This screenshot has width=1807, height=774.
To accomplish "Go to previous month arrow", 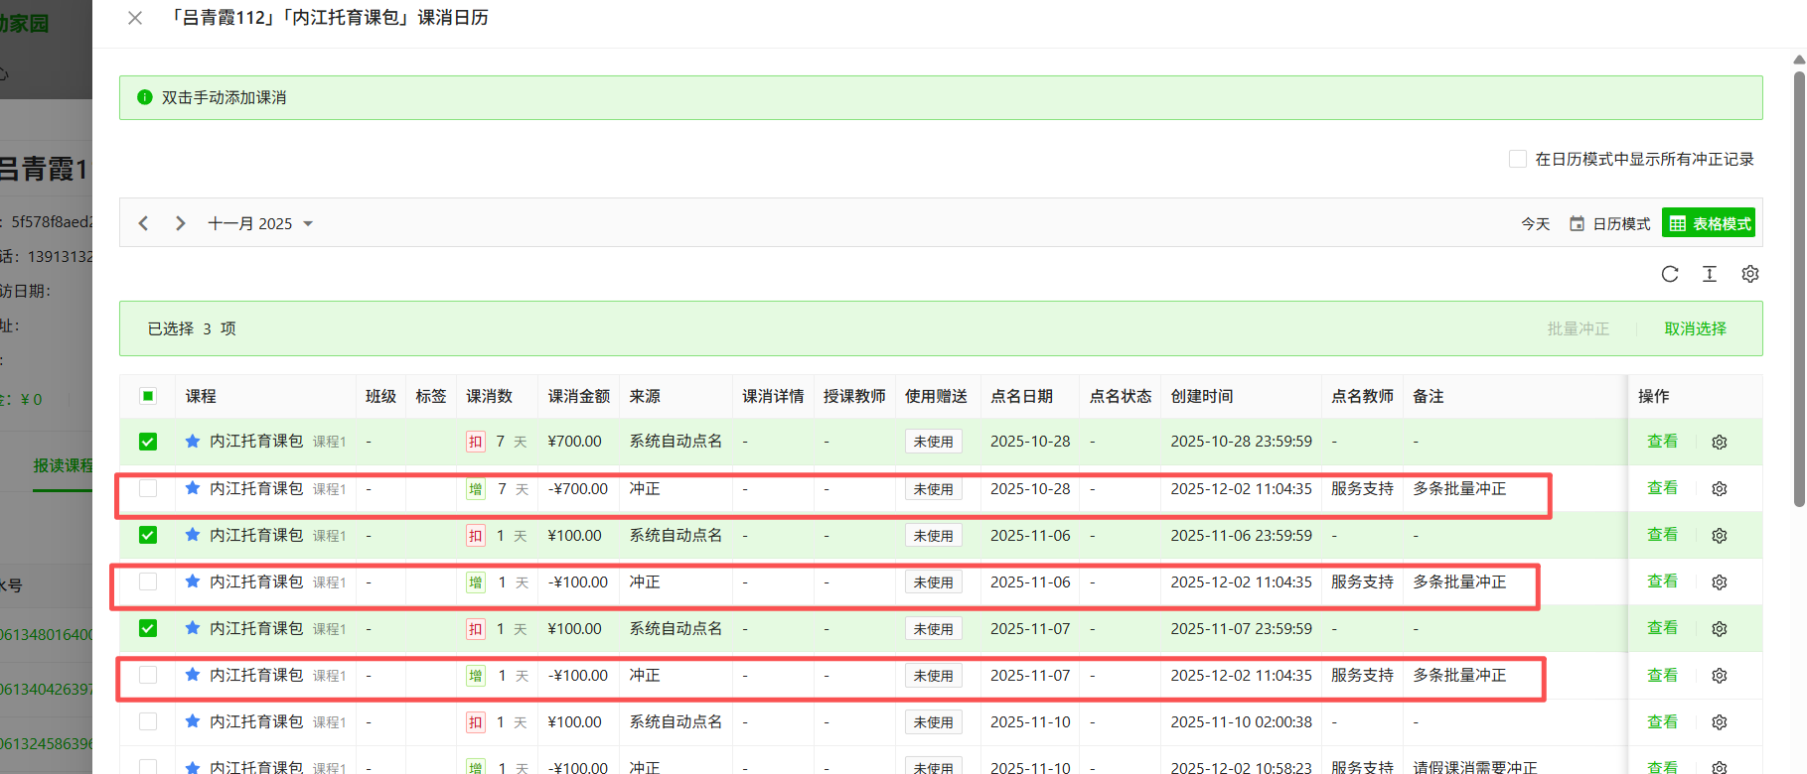I will pyautogui.click(x=144, y=223).
